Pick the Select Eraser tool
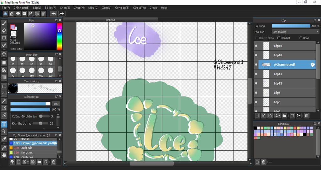 click(x=4, y=116)
